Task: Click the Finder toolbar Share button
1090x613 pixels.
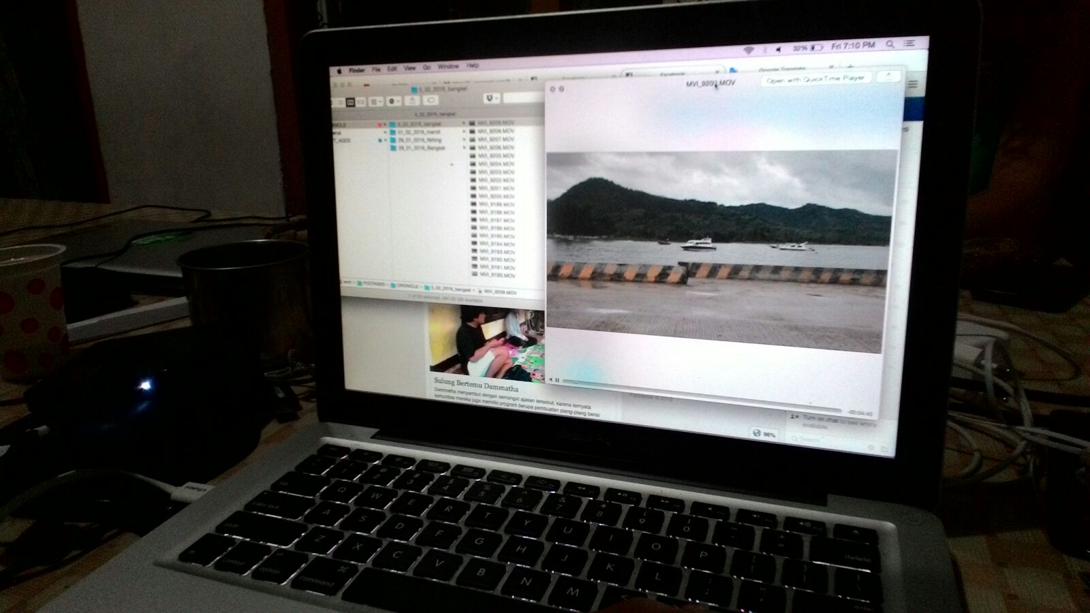Action: pos(412,100)
